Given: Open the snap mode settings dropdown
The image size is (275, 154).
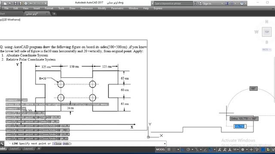Looking at the screenshot, I should (x=178, y=149).
